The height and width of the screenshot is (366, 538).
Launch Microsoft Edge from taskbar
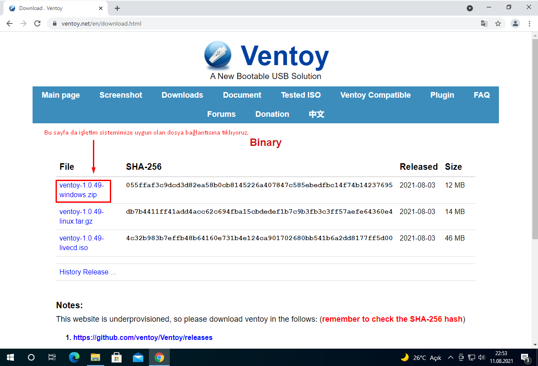(x=75, y=357)
